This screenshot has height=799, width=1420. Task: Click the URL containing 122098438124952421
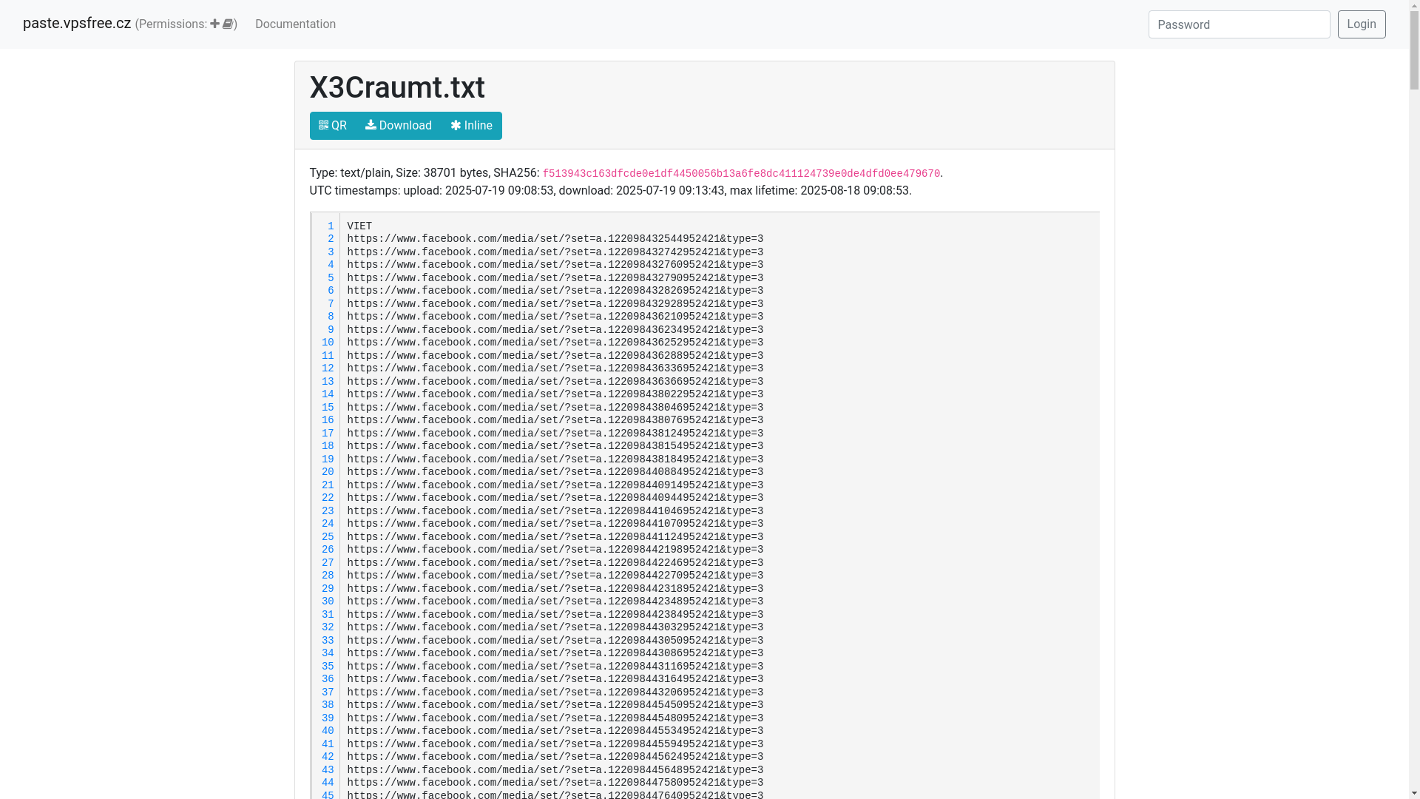[555, 434]
